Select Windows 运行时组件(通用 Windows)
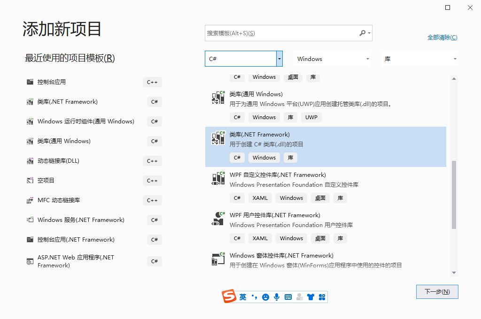481x319 pixels. [94, 122]
